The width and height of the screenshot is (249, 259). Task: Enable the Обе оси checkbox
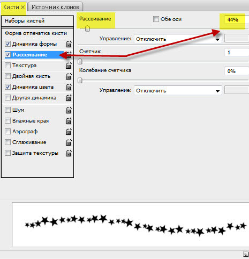[x=156, y=19]
